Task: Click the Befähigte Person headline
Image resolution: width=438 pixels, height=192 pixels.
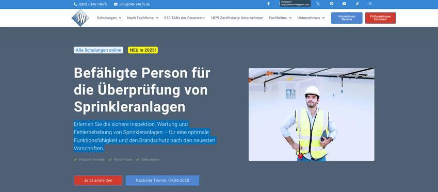Action: click(x=142, y=90)
